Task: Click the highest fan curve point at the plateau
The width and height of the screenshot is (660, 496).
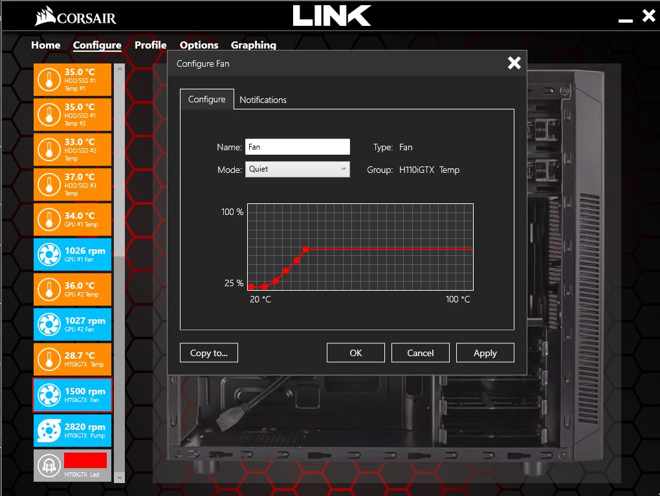Action: [305, 249]
